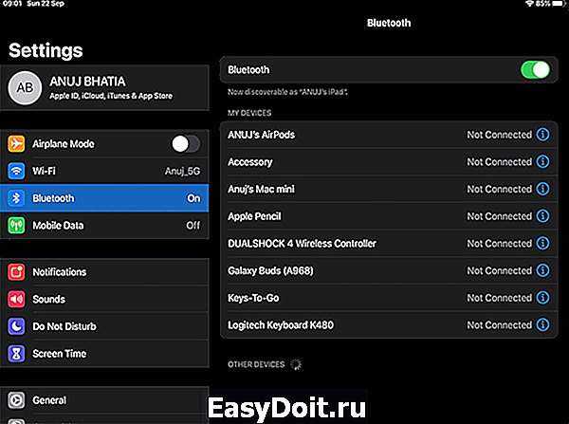Screen dimensions: 569x424
Task: Open info for Galaxy Buds (A968)
Action: (x=542, y=270)
